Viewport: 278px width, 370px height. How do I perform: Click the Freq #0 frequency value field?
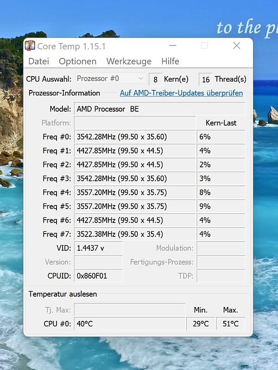point(135,137)
